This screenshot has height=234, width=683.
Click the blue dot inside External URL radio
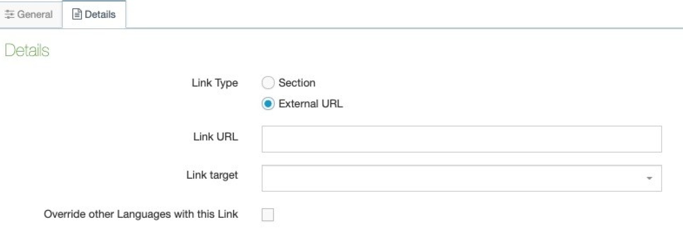268,104
